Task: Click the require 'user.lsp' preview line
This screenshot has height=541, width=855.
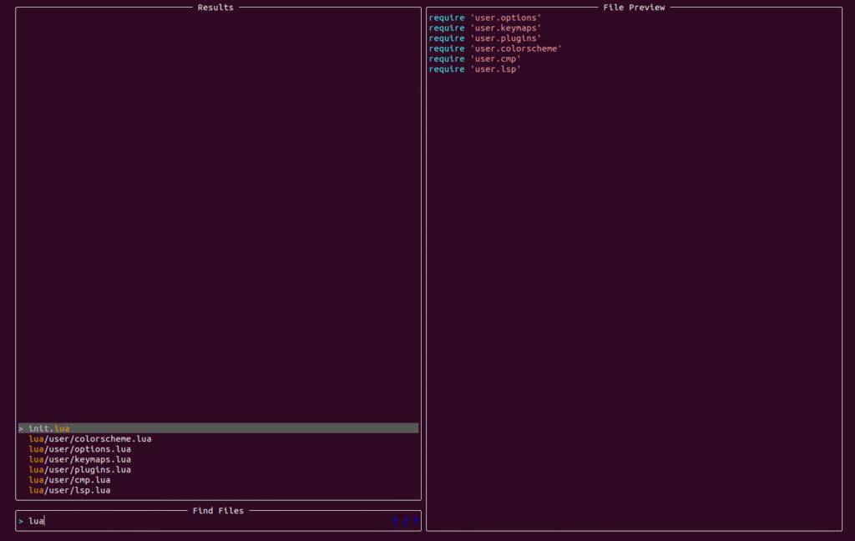Action: click(x=475, y=69)
